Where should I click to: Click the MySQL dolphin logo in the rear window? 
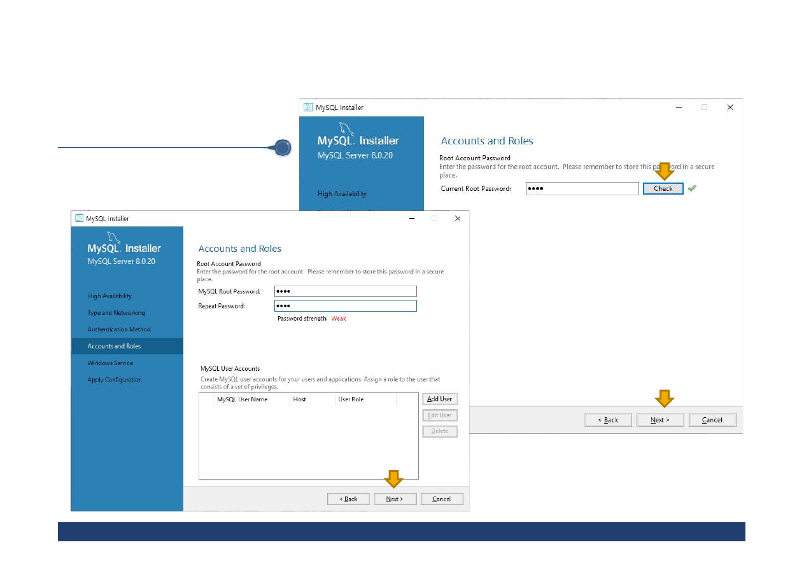tap(346, 129)
